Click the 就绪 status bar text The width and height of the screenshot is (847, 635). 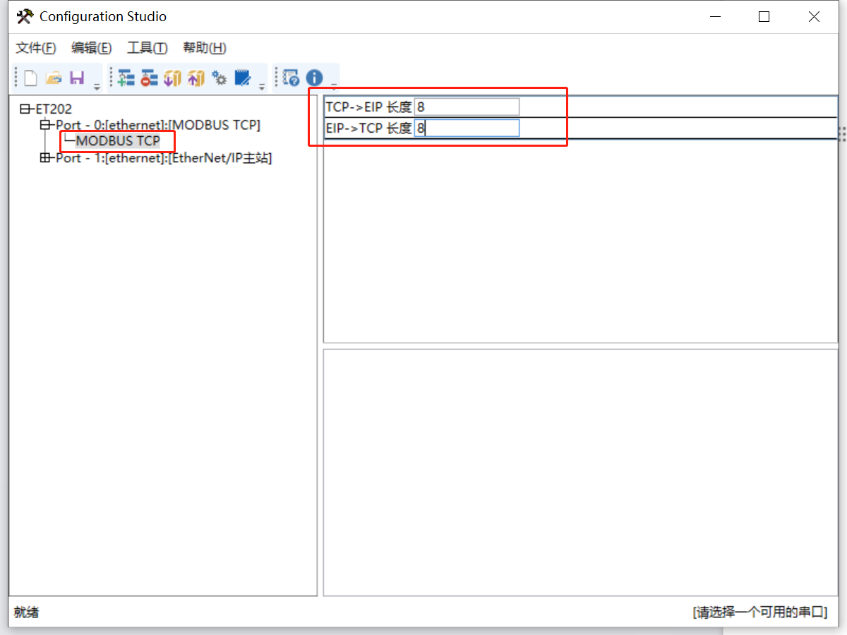26,612
